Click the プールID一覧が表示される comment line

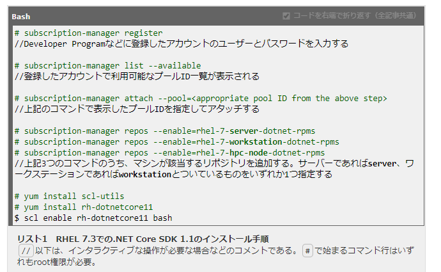[137, 77]
